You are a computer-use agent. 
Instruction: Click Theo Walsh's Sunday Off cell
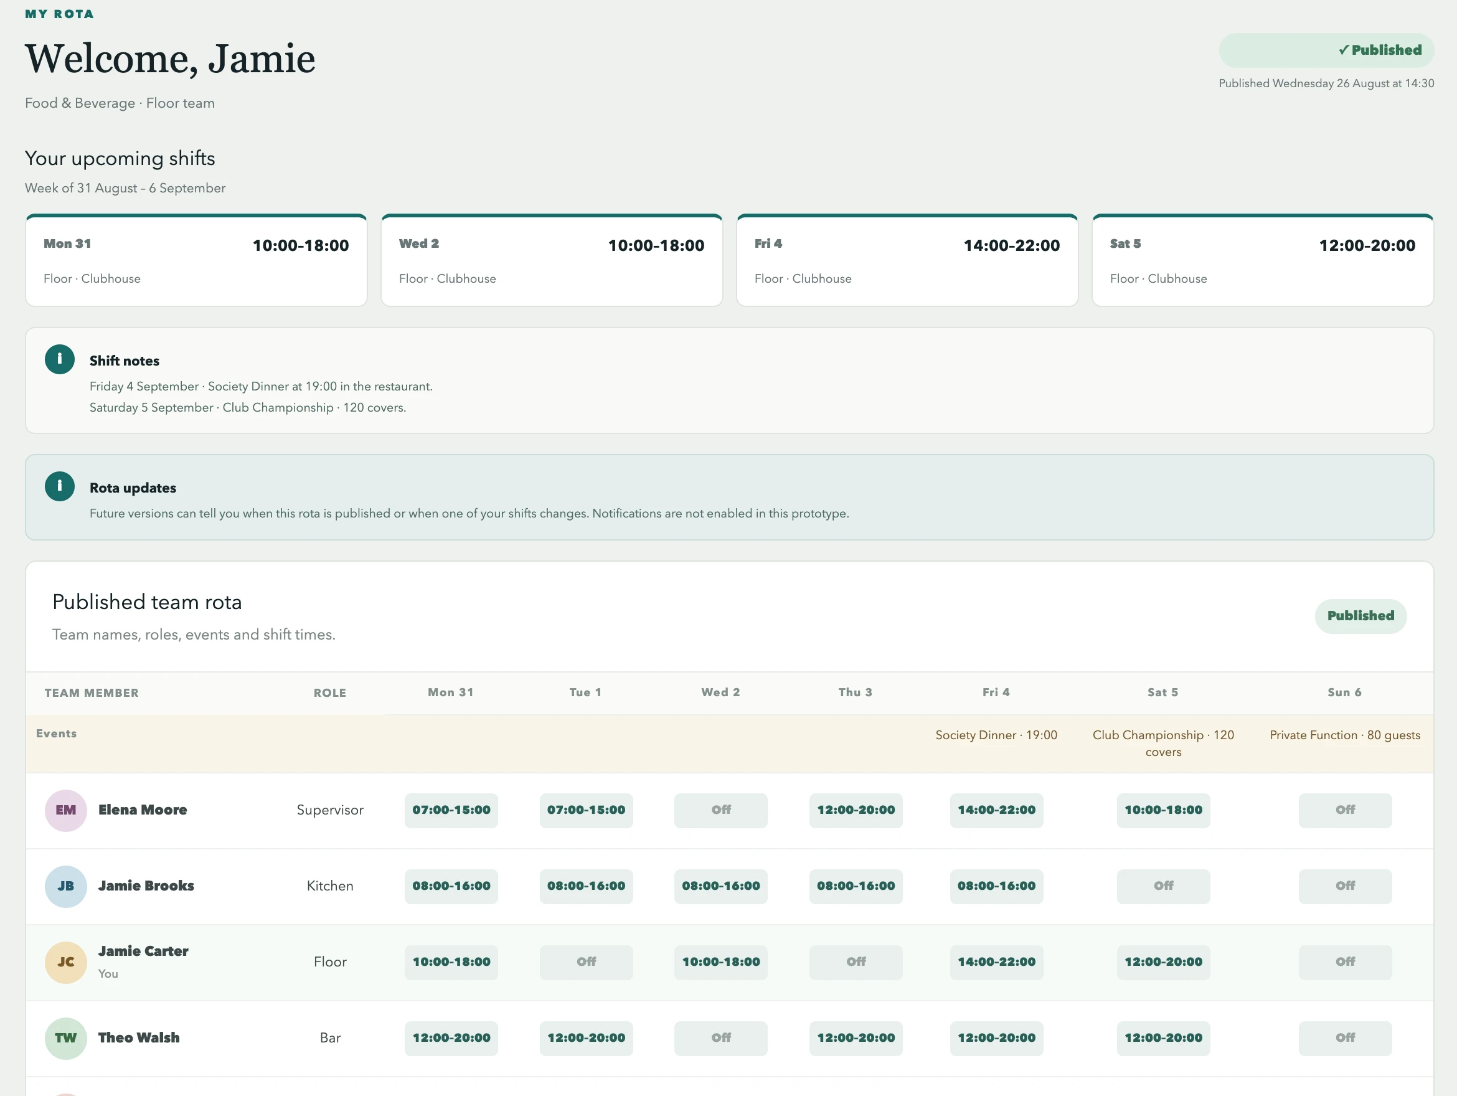(1345, 1038)
